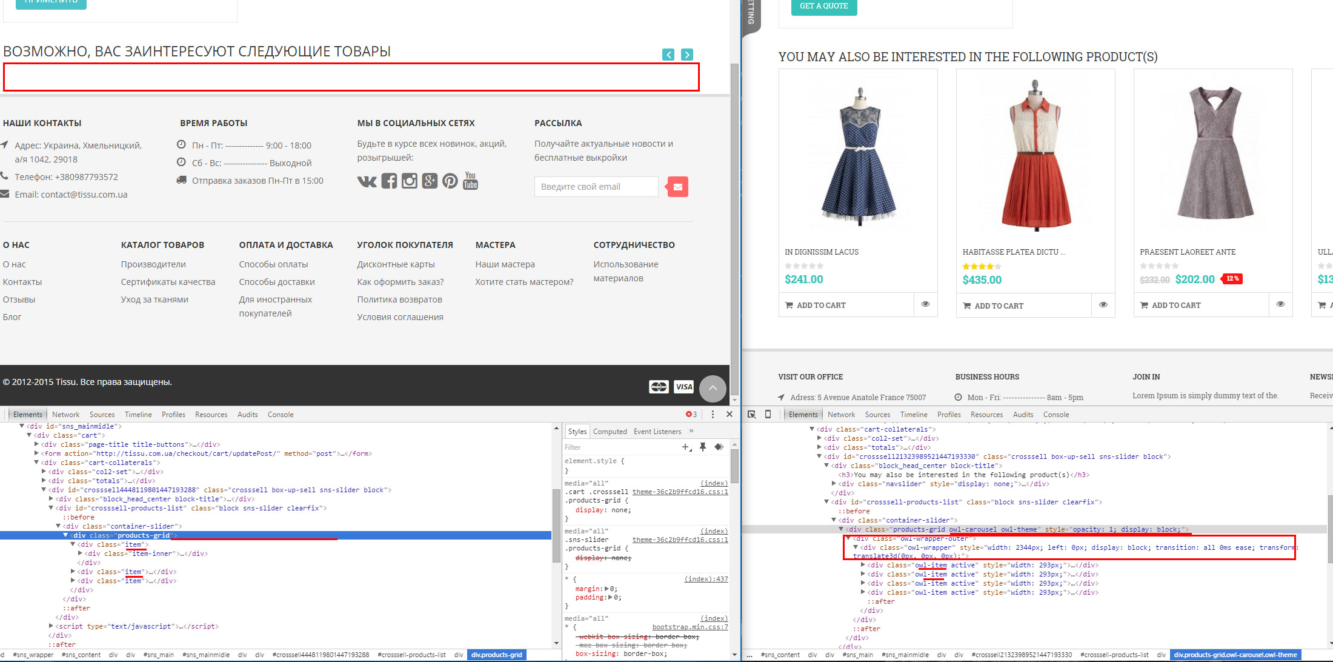Toggle quick view eye on Praesent Laoreet
This screenshot has width=1333, height=662.
click(1280, 304)
